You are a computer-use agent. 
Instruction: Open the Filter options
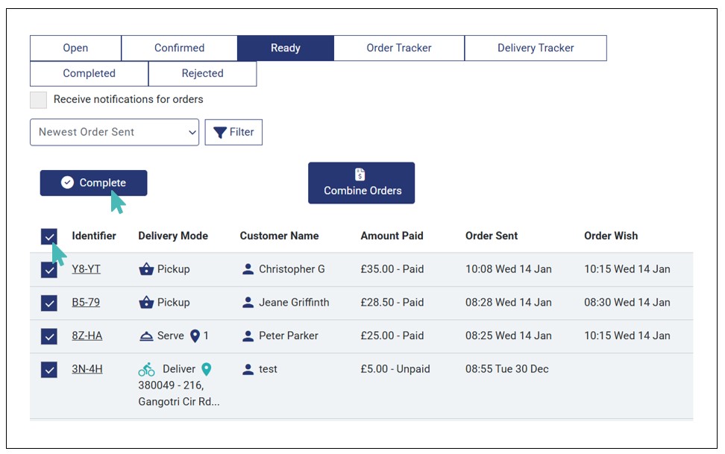coord(233,132)
